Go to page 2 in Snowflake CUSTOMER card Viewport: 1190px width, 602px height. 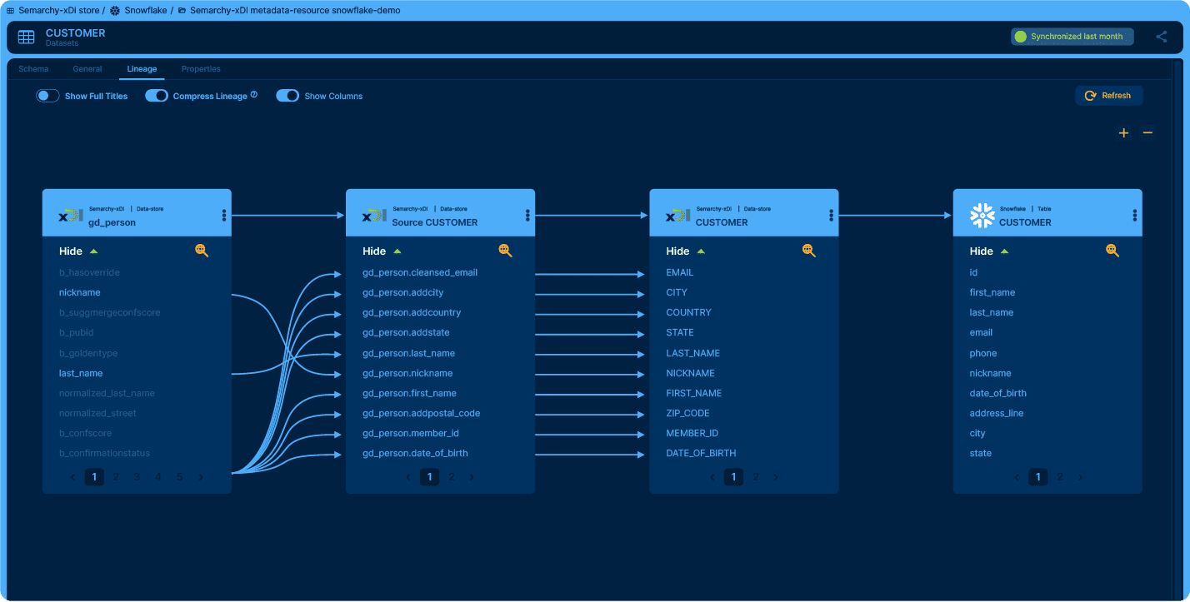coord(1060,477)
